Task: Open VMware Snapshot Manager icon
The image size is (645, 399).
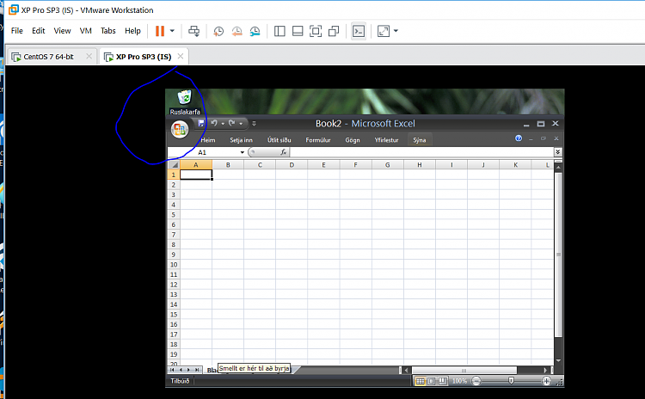Action: (x=255, y=31)
